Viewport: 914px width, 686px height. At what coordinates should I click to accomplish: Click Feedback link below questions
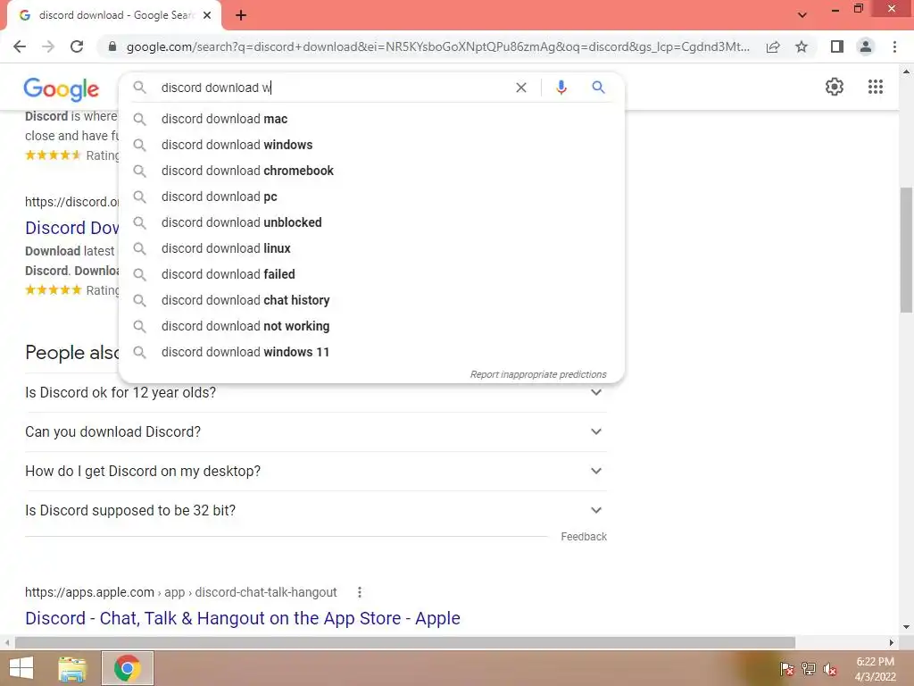pos(584,537)
